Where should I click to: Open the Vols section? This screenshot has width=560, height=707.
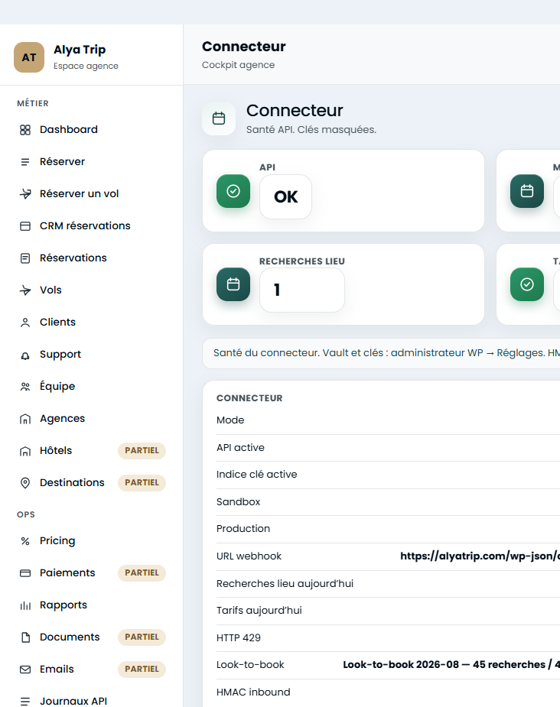tap(92, 290)
